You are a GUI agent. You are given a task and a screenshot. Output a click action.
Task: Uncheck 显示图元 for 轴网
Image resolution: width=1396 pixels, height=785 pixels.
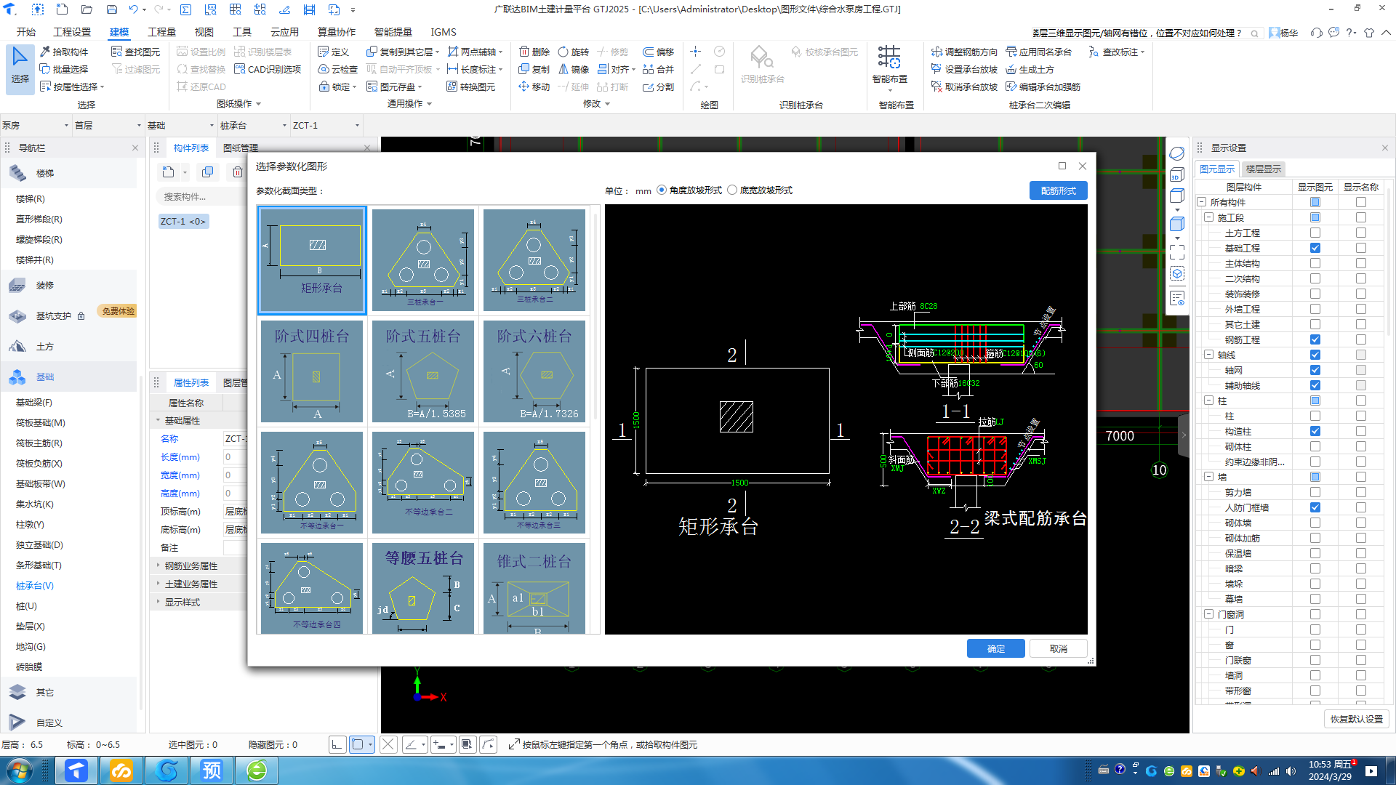[x=1315, y=370]
